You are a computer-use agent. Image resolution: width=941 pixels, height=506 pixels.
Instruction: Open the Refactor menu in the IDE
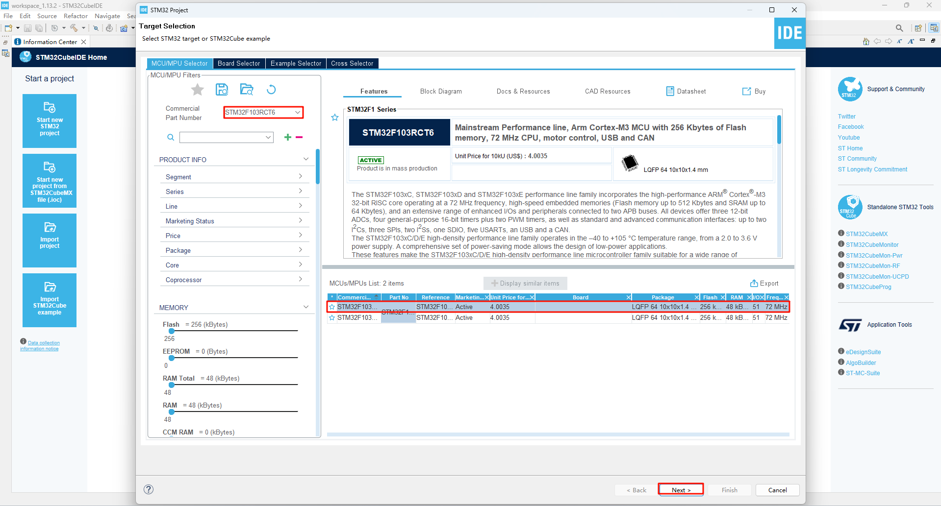click(76, 16)
